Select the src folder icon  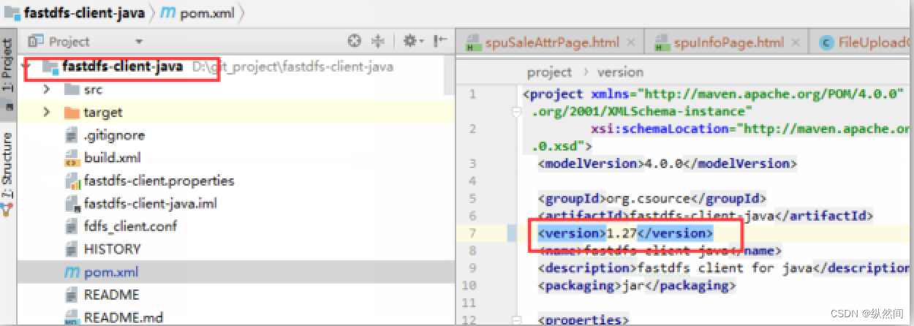pos(71,89)
